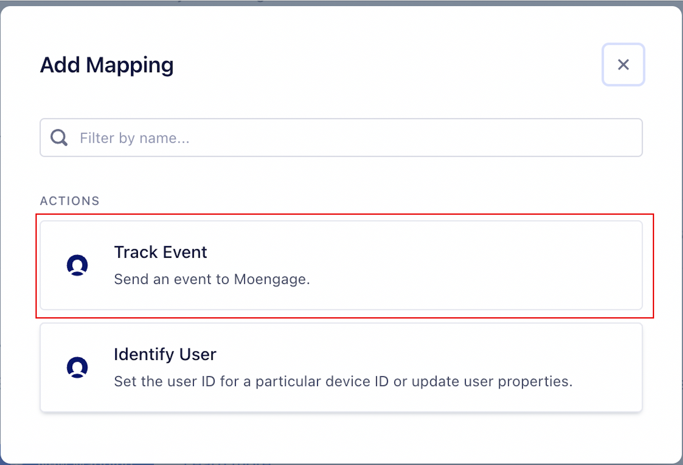Image resolution: width=683 pixels, height=465 pixels.
Task: Click empty space inside Track Event card
Action: pyautogui.click(x=476, y=265)
